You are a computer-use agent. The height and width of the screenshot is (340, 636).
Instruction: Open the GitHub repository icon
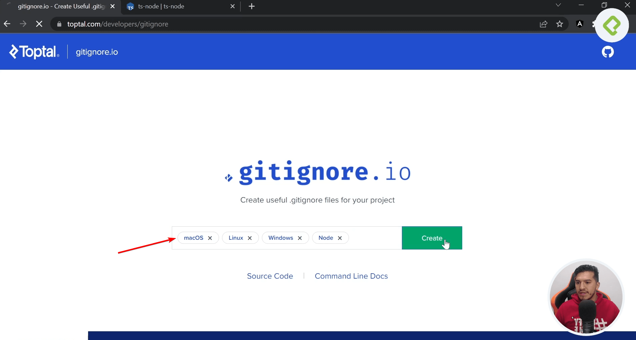pyautogui.click(x=608, y=52)
